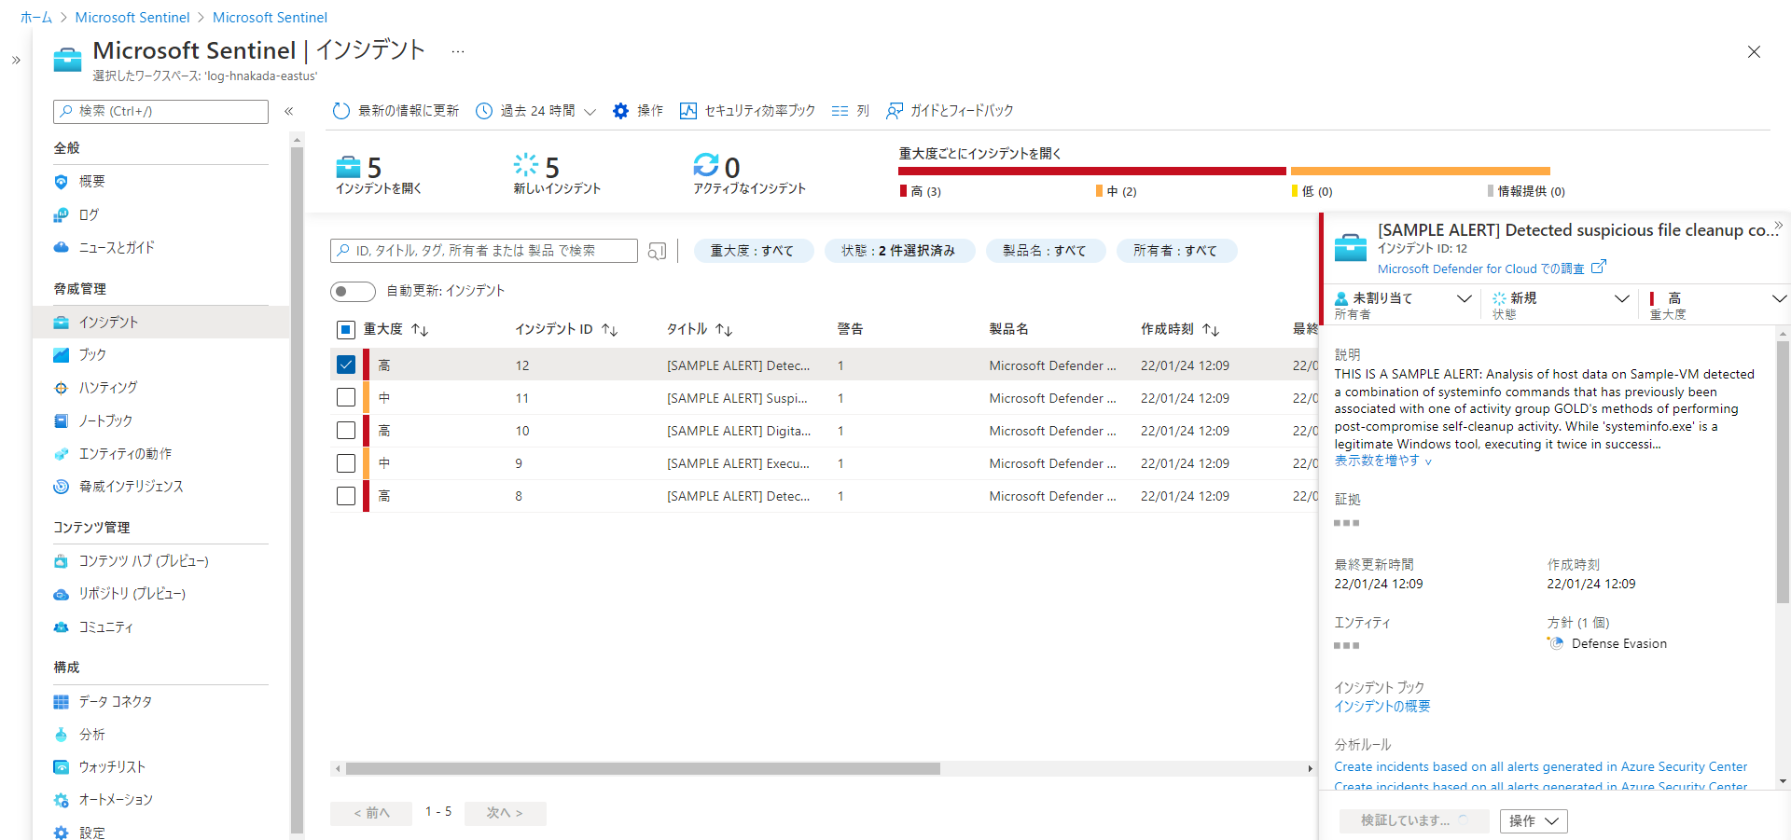Click the データ コネクタ grid icon
1791x840 pixels.
tap(62, 702)
